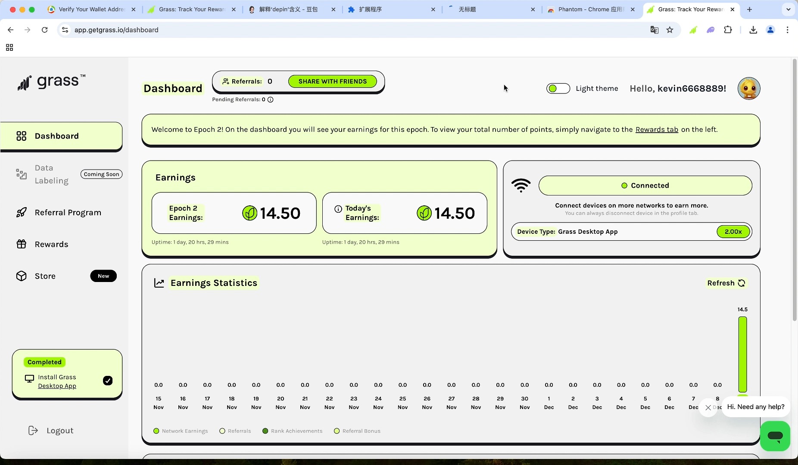Refresh the Earnings Statistics chart
Screen dimensions: 798x465
click(726, 283)
